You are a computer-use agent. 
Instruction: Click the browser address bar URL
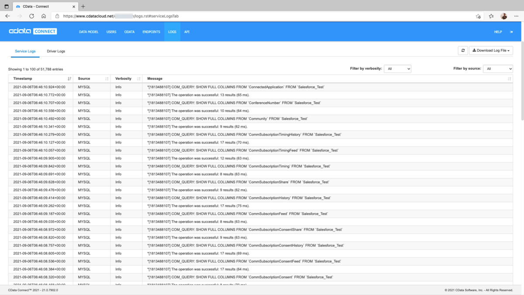(x=121, y=16)
